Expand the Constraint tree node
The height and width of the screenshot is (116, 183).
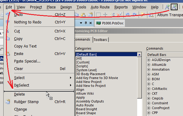149,103
